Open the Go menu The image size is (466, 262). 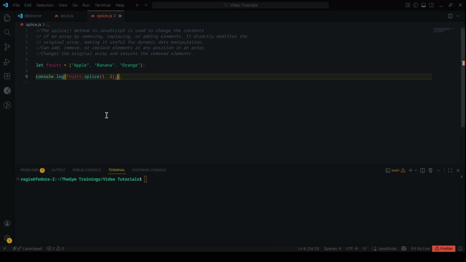75,5
